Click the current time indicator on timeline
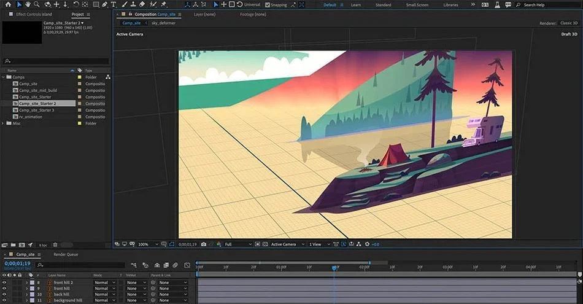The image size is (583, 304). click(x=334, y=268)
